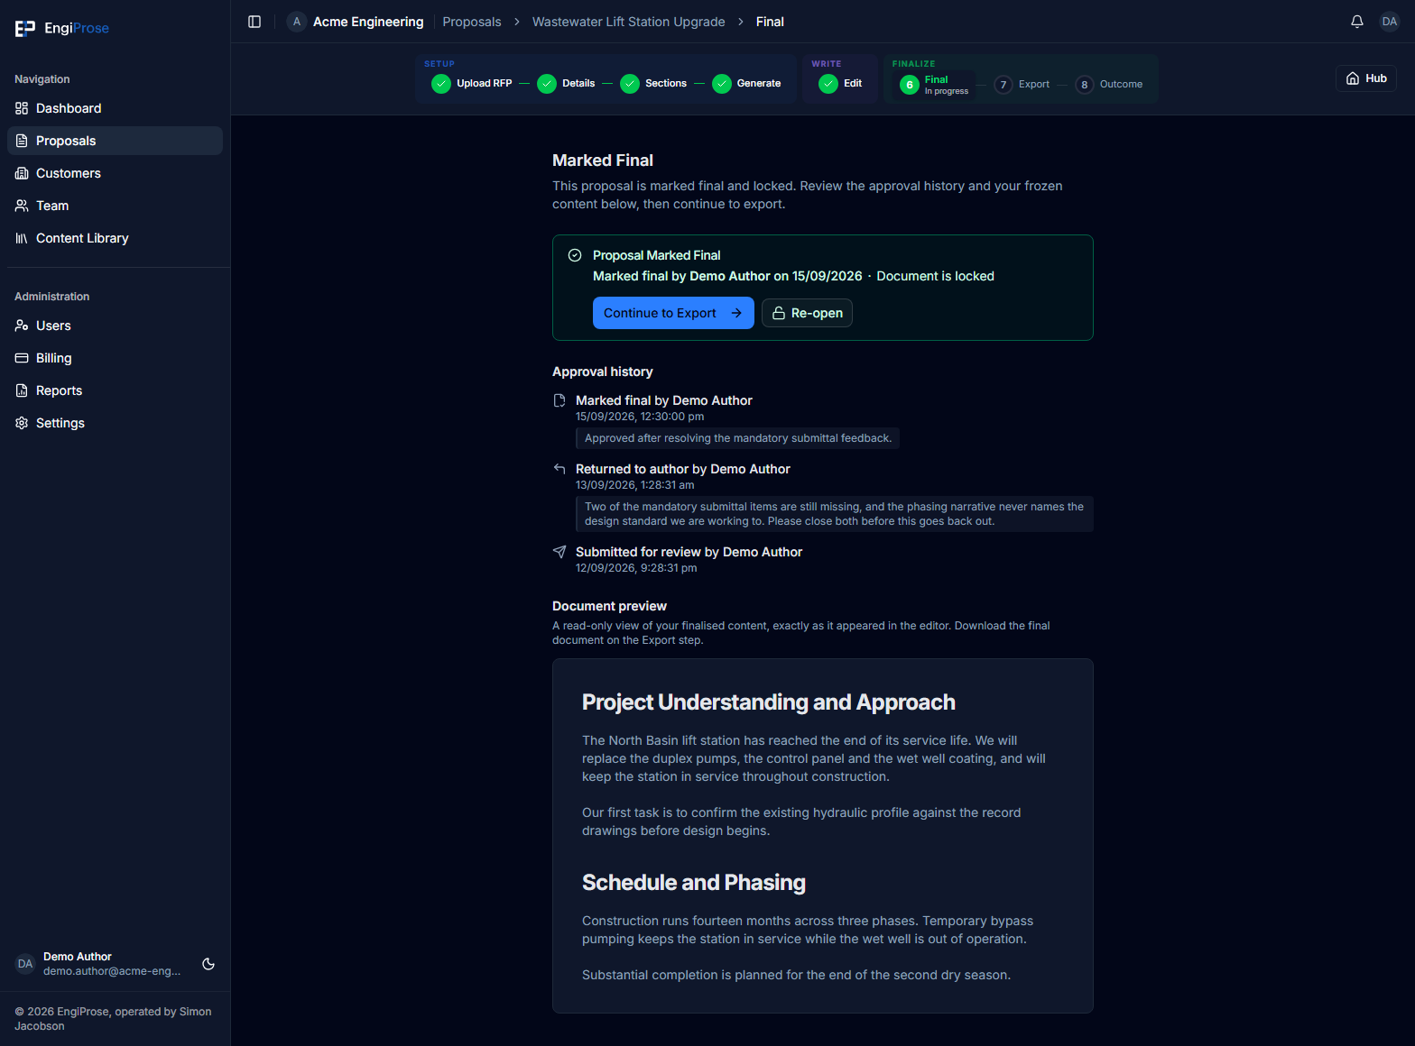
Task: Click the 'Final' breadcrumb text
Action: point(770,22)
